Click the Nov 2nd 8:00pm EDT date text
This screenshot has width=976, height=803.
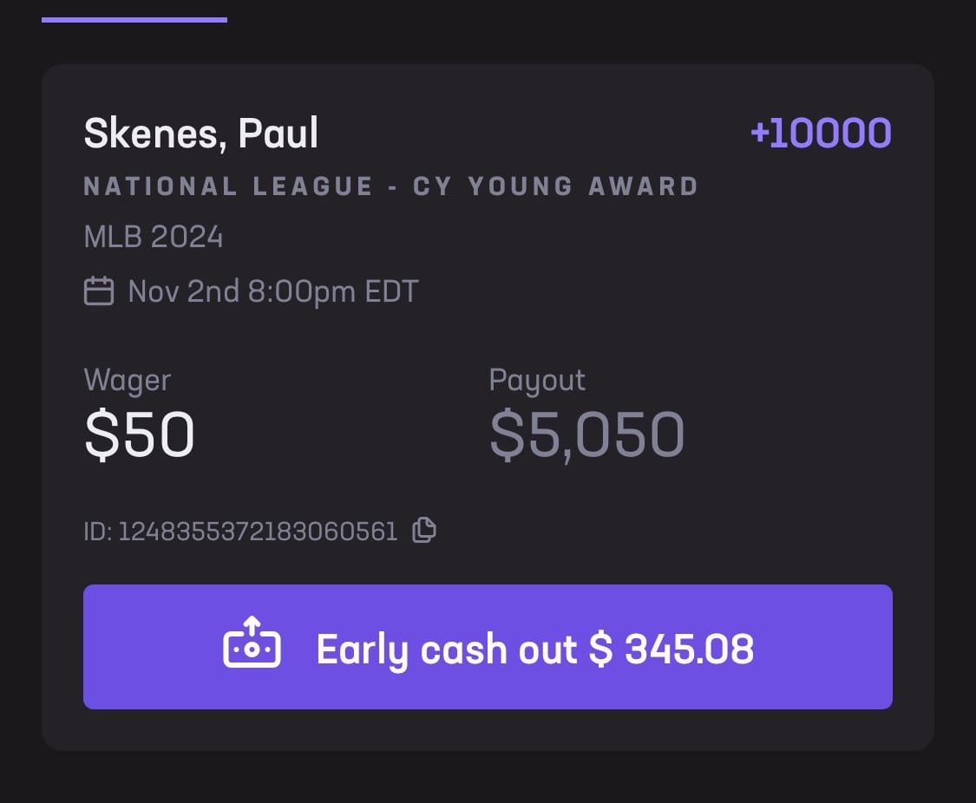coord(272,291)
